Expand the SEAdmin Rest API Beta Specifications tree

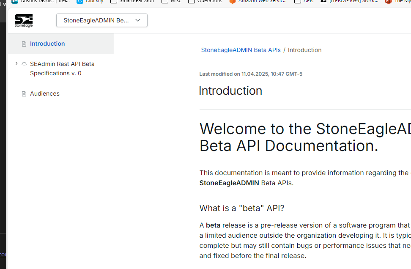click(x=16, y=64)
